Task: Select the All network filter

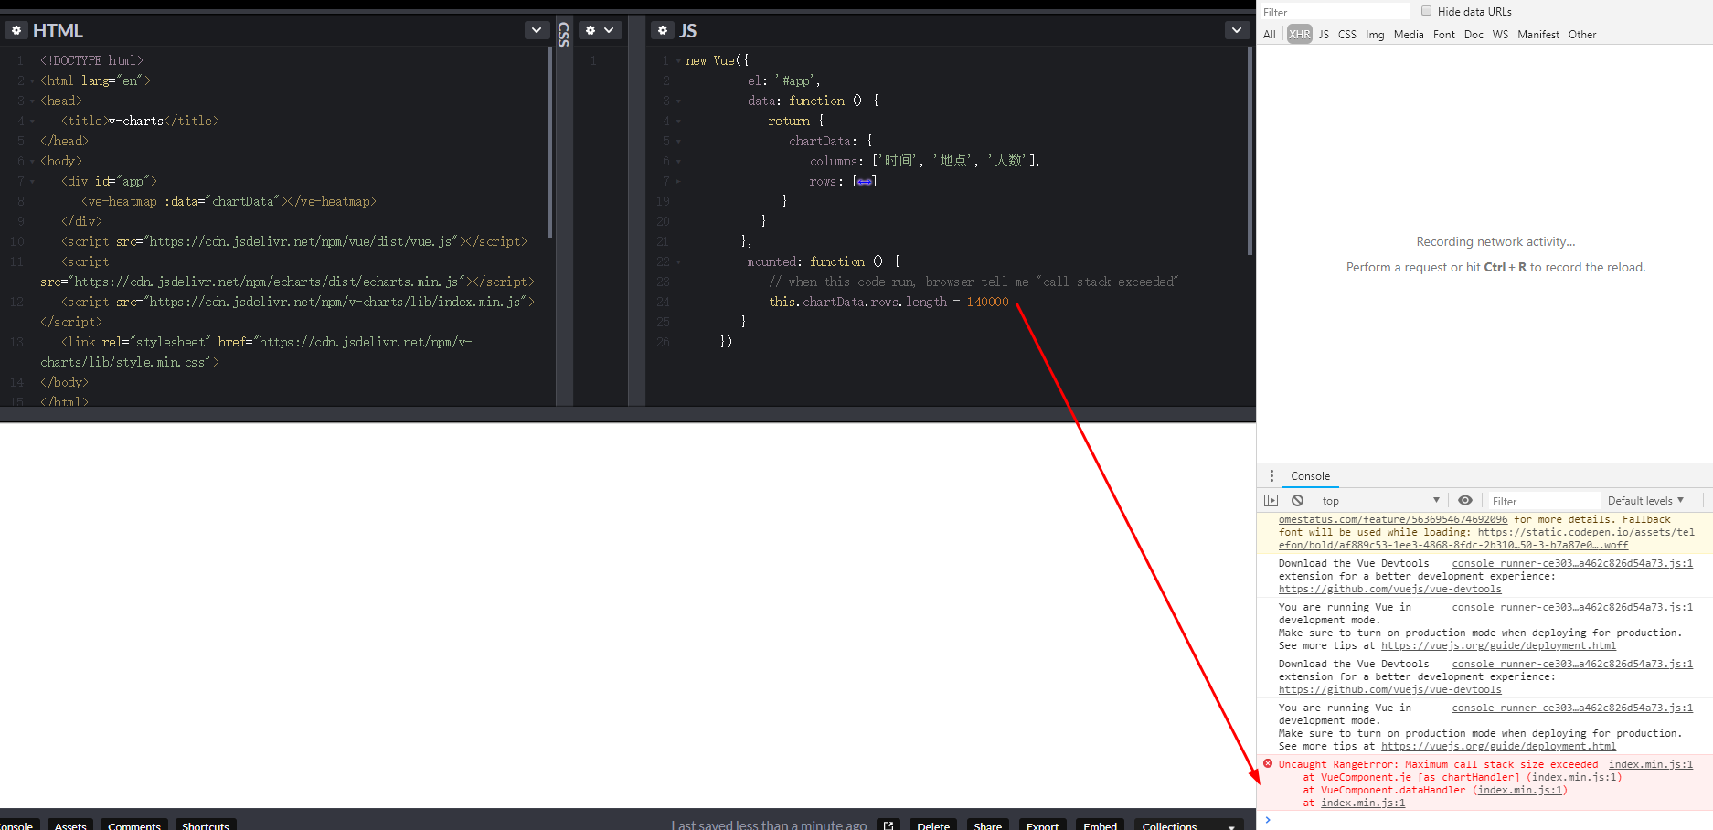Action: coord(1270,35)
